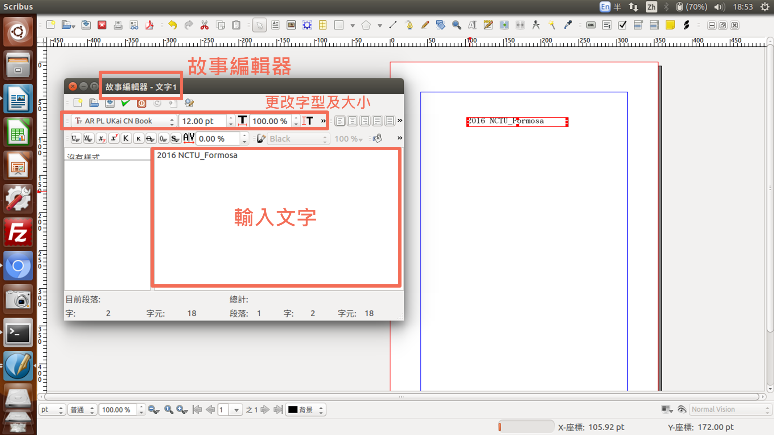Select the eyedropper tool
This screenshot has width=774, height=435.
click(568, 25)
